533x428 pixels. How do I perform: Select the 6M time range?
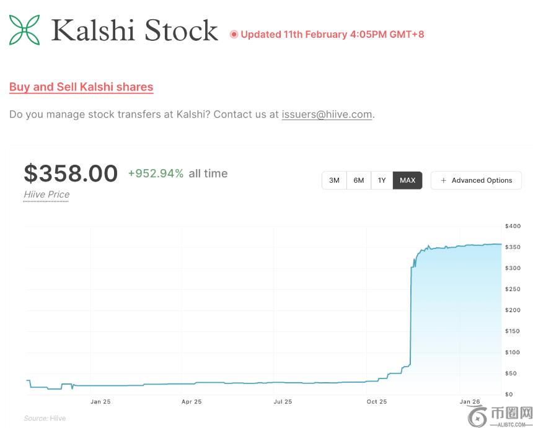(x=358, y=181)
